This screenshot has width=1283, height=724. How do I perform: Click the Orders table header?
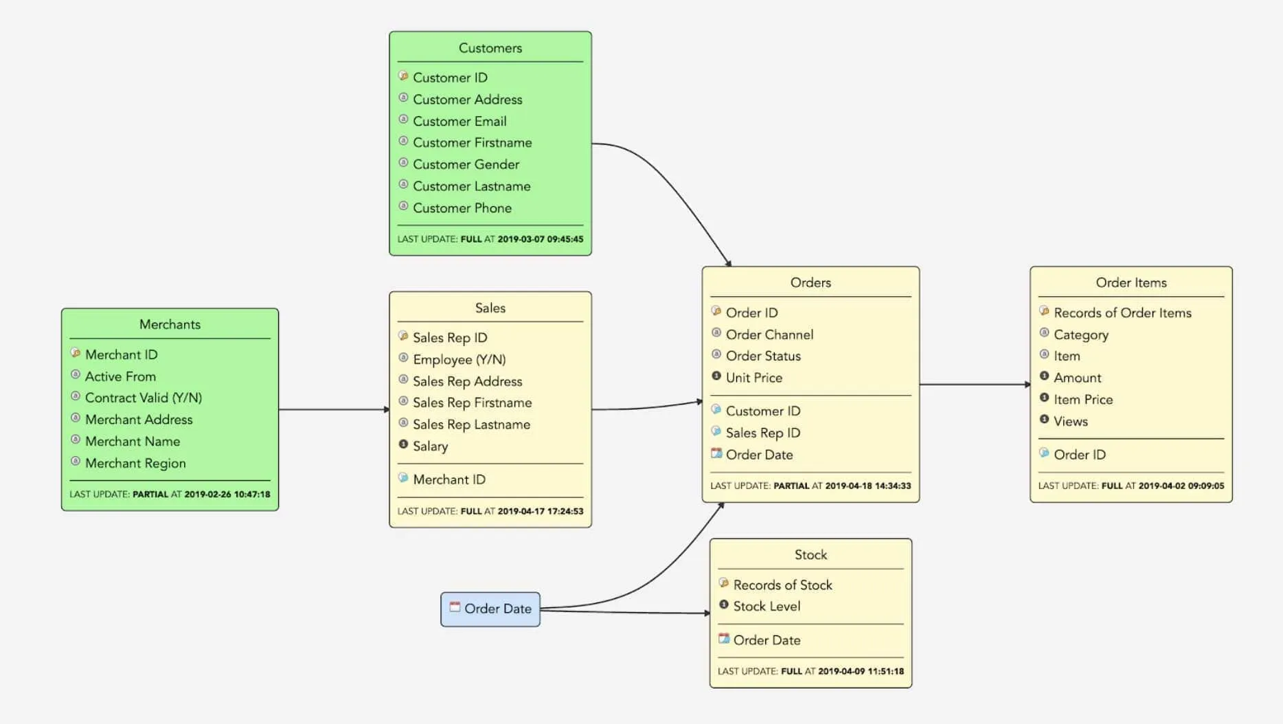[x=810, y=282]
